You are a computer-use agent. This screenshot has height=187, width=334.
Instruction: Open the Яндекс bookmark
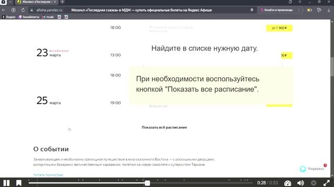(9, 17)
